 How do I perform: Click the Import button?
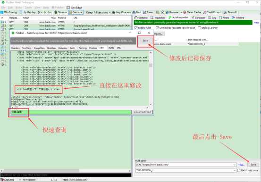159,34
